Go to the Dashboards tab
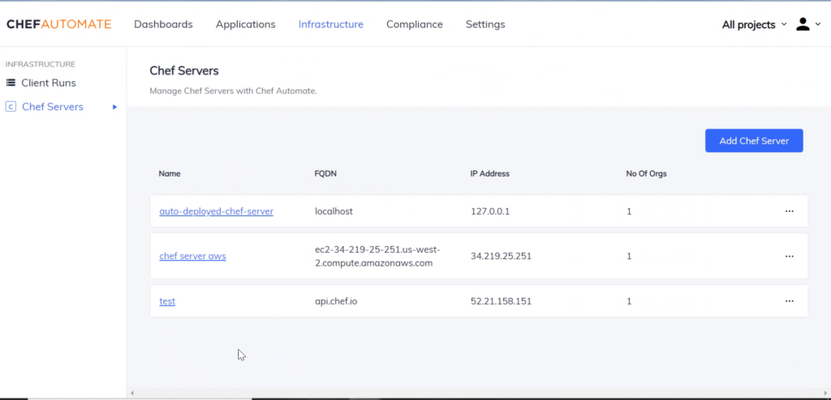The height and width of the screenshot is (400, 831). (163, 24)
